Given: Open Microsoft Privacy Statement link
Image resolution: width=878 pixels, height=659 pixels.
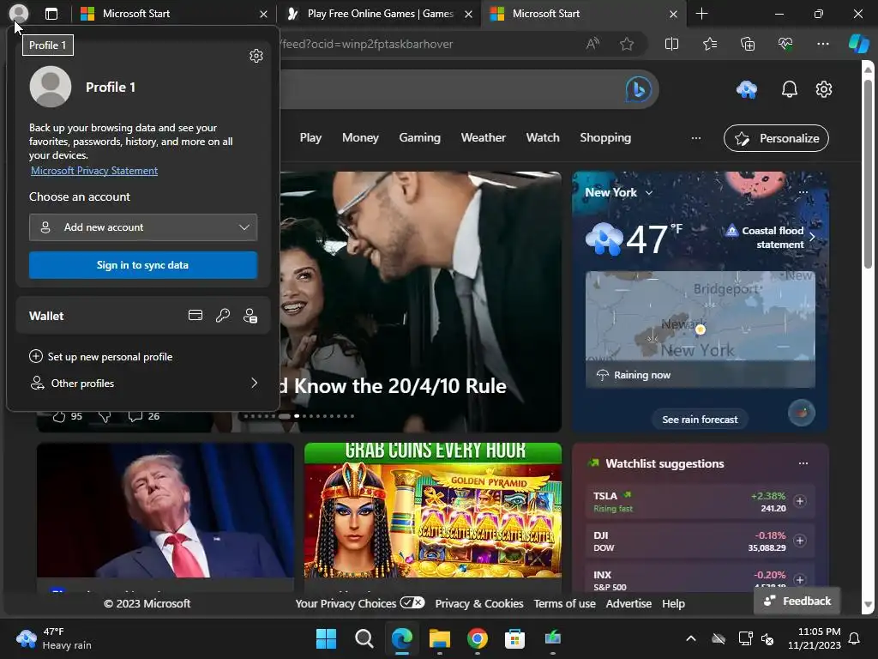Looking at the screenshot, I should point(94,171).
